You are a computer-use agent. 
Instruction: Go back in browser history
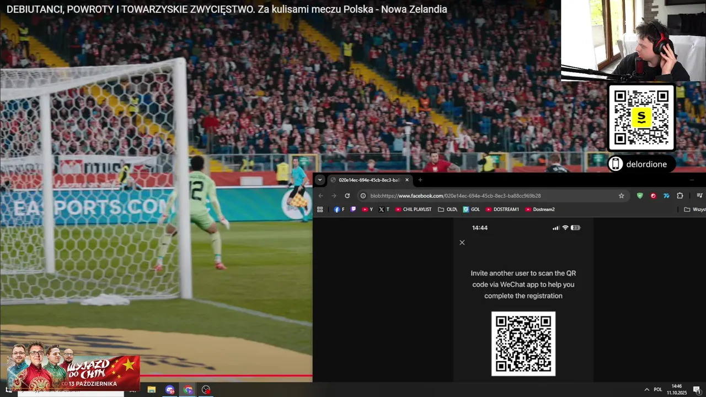[x=320, y=196]
